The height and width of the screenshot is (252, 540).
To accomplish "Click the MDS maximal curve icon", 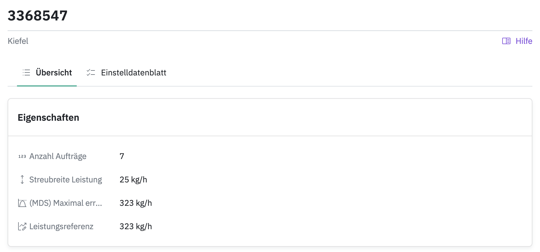I will click(x=22, y=203).
